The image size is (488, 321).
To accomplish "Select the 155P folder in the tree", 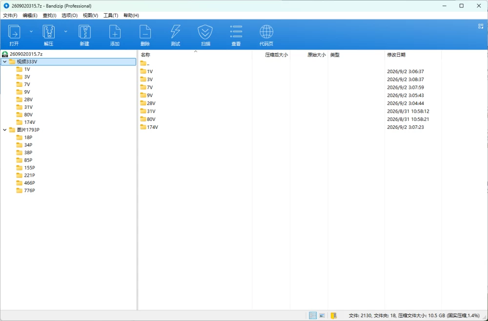I will coord(30,168).
